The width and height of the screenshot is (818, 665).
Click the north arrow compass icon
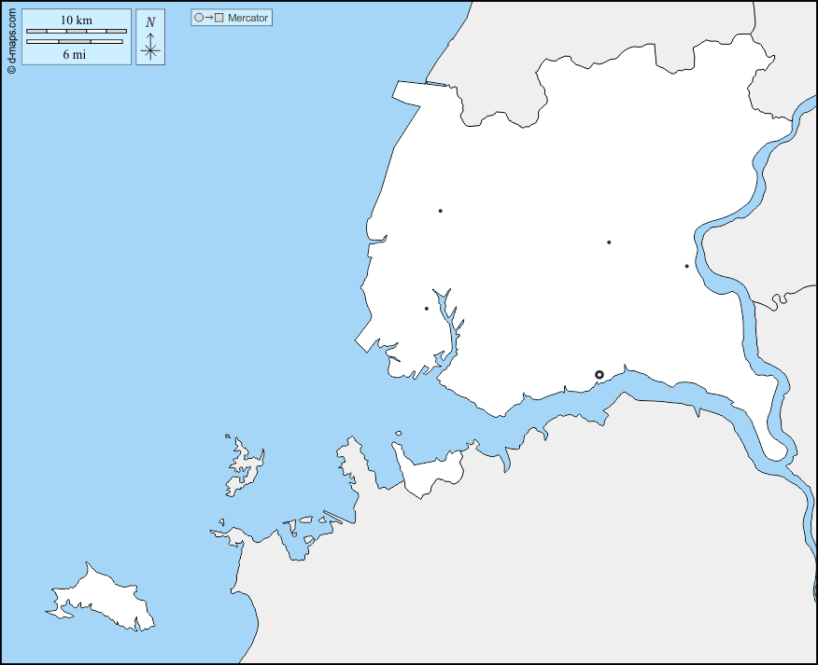150,37
